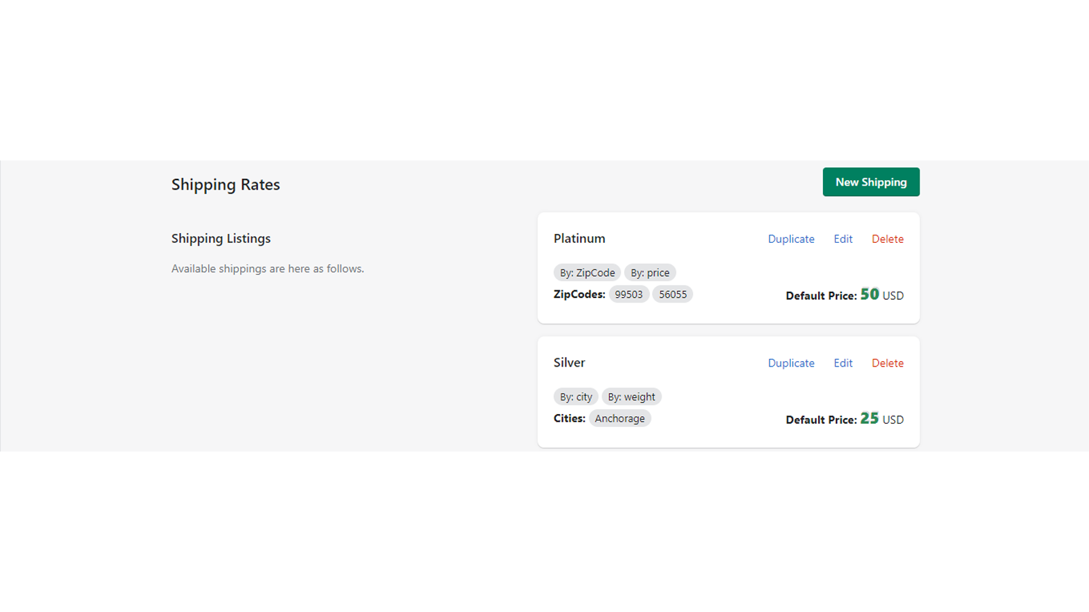Click the 56055 zip code chip
This screenshot has width=1089, height=612.
click(x=672, y=294)
